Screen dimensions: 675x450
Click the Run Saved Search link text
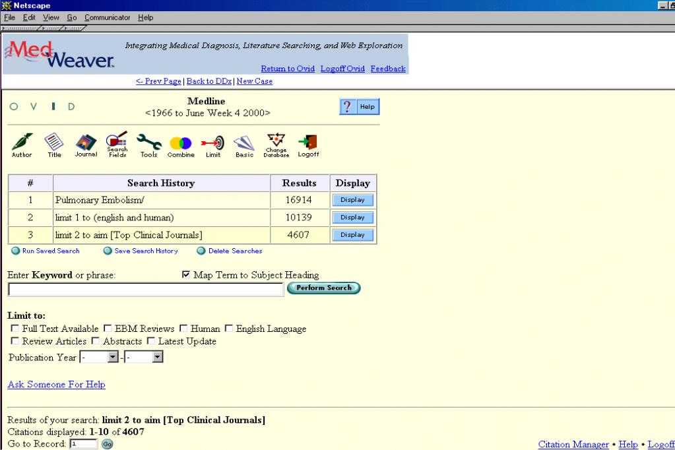pos(51,251)
